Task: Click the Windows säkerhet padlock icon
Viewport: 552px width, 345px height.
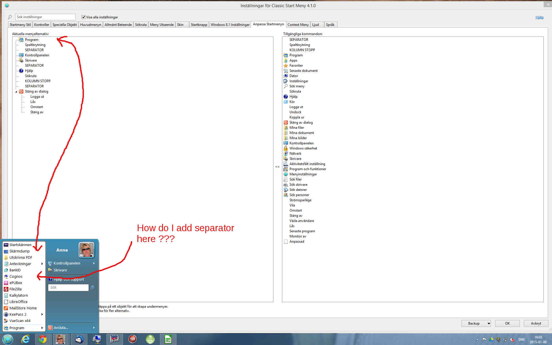Action: coord(285,148)
